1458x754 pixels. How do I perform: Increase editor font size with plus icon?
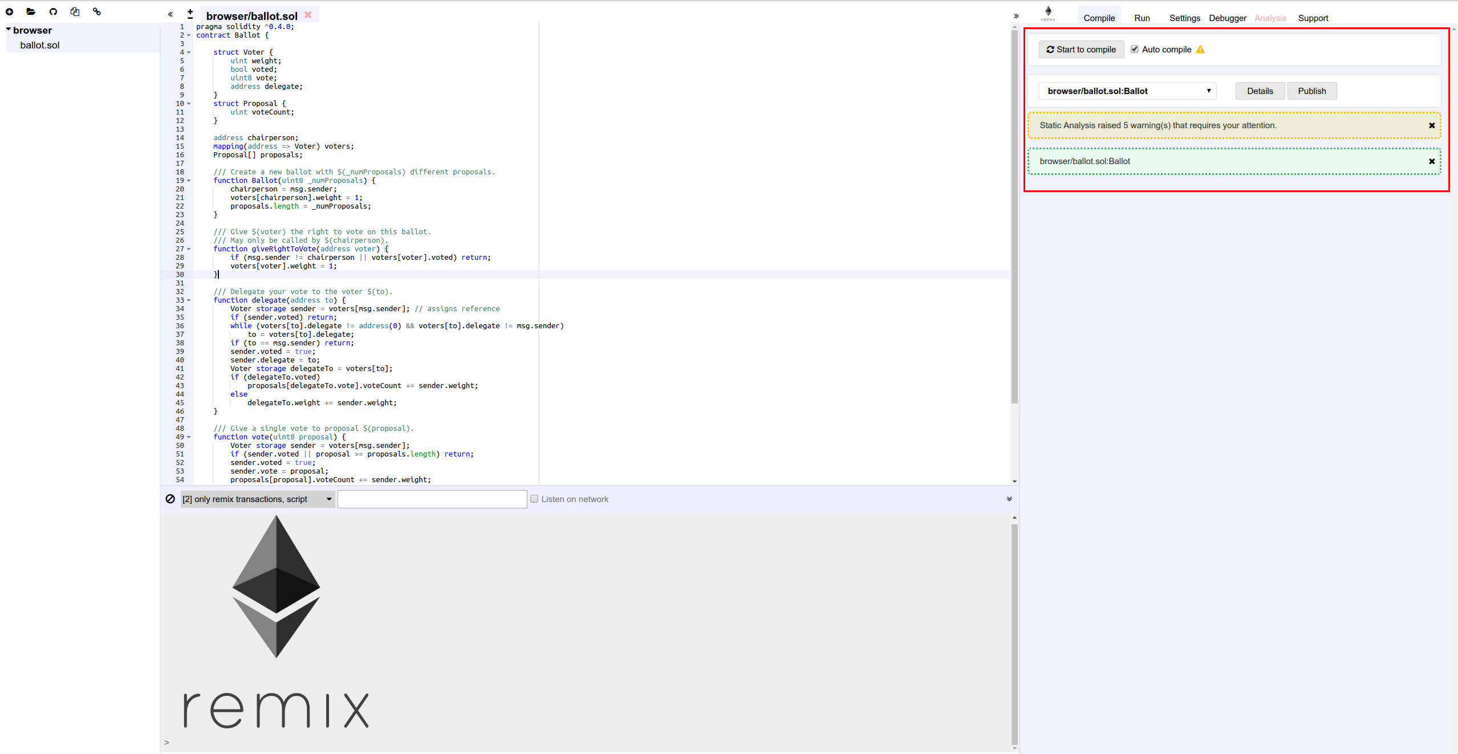point(190,11)
